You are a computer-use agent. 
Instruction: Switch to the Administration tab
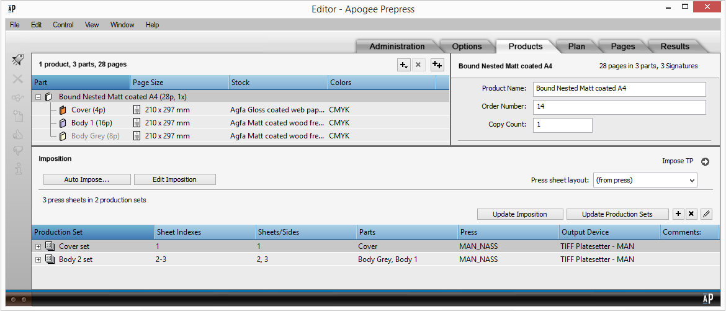[397, 47]
